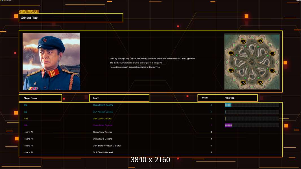Select "GLA Stealth General" army entry
The image size is (301, 169).
tap(103, 153)
